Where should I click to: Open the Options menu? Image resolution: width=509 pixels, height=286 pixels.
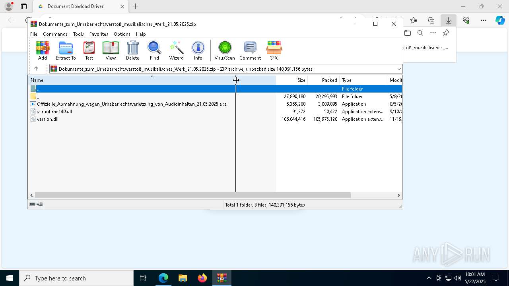(x=122, y=34)
